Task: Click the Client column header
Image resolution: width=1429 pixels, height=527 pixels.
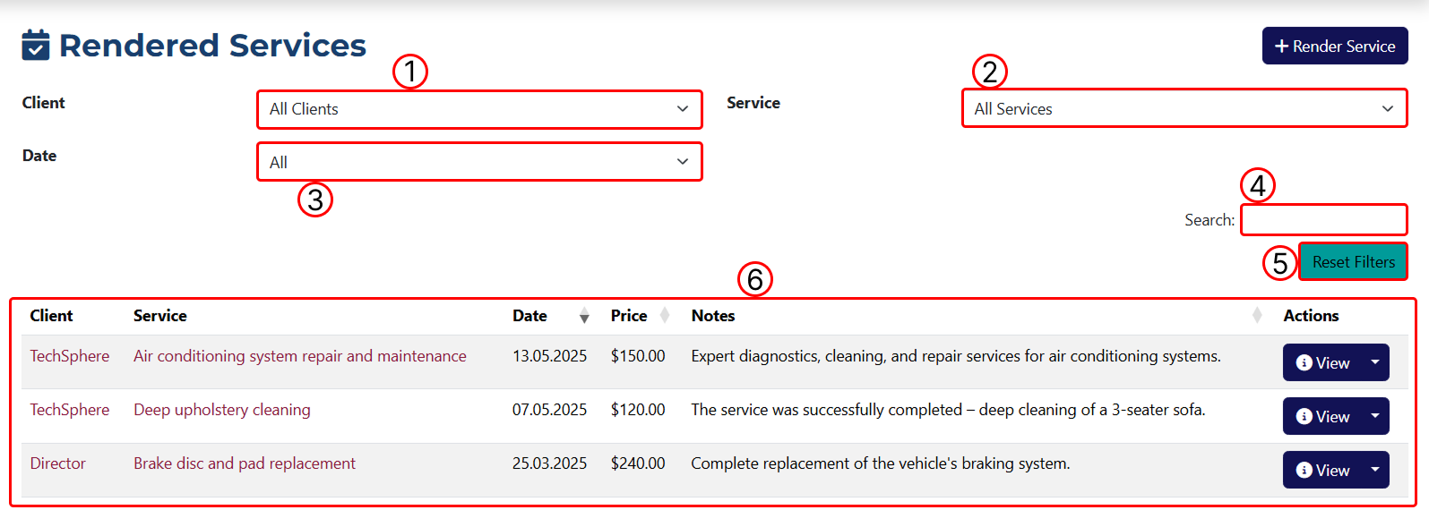Action: [x=51, y=316]
